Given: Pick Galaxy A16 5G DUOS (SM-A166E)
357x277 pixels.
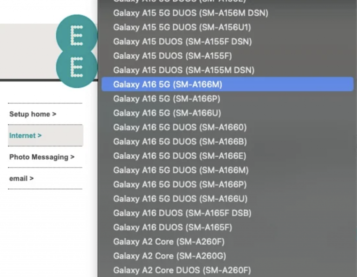Looking at the screenshot, I should pyautogui.click(x=179, y=156).
